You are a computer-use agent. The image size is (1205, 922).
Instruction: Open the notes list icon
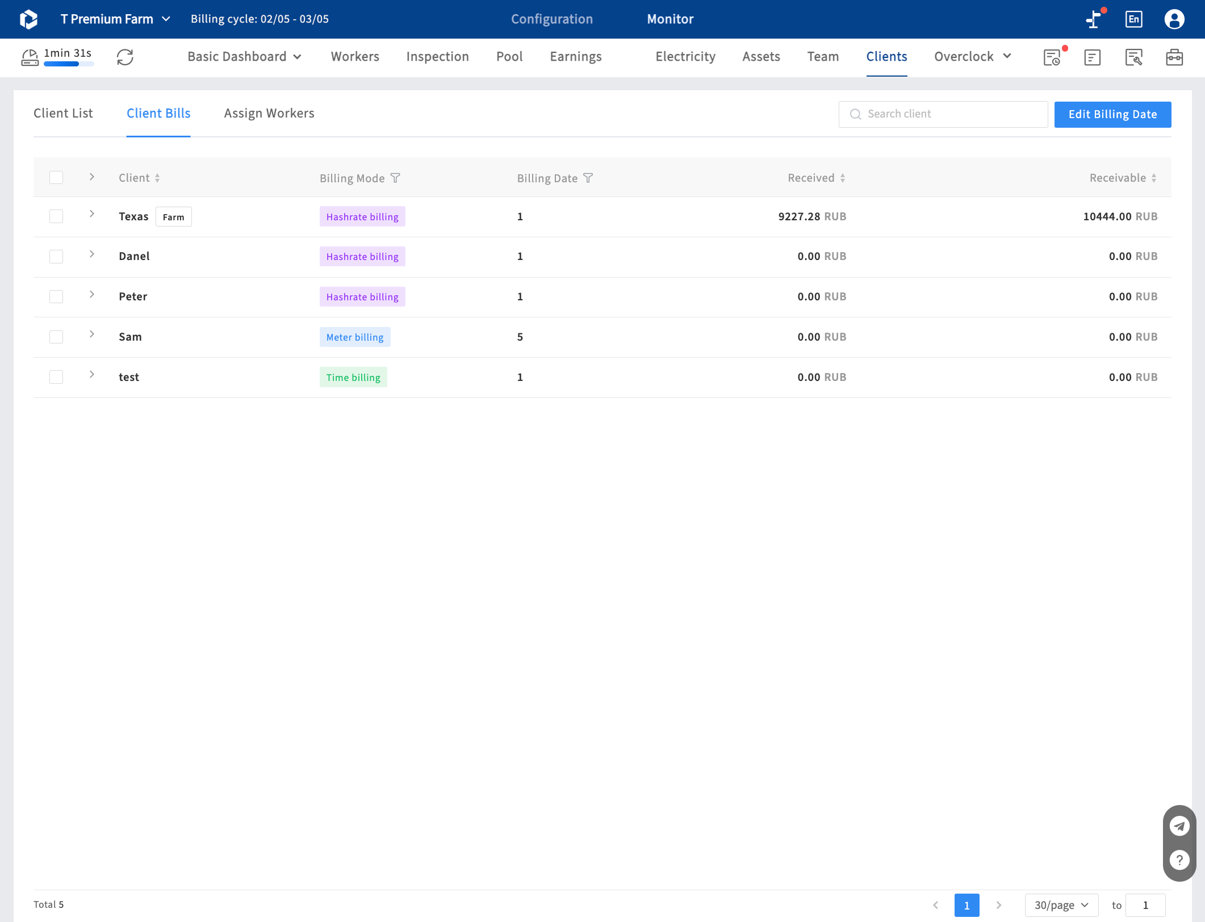[1093, 57]
